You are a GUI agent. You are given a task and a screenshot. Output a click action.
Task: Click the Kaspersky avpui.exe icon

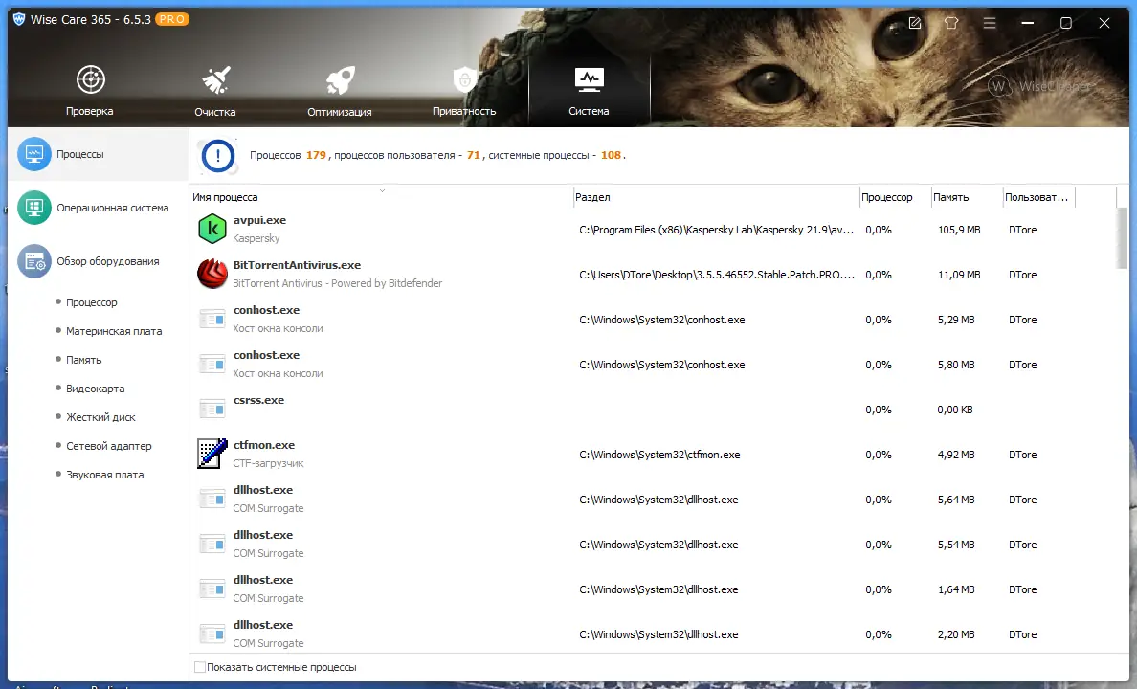coord(212,229)
